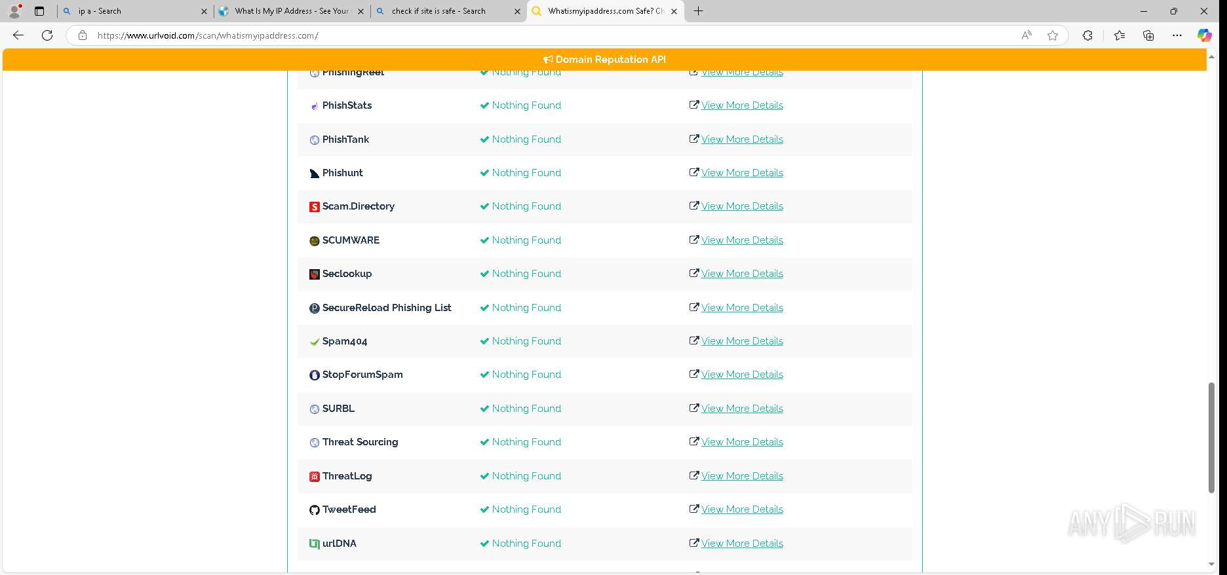Image resolution: width=1227 pixels, height=575 pixels.
Task: Click the Spam404 green check icon
Action: tap(315, 342)
